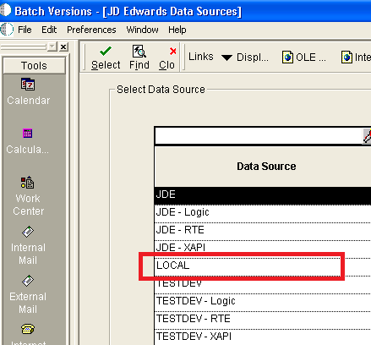Click the search icon in query-by-example row
Image resolution: width=371 pixels, height=345 pixels.
pos(367,136)
